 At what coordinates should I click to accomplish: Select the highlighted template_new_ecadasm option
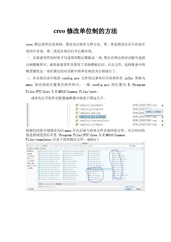93,117
